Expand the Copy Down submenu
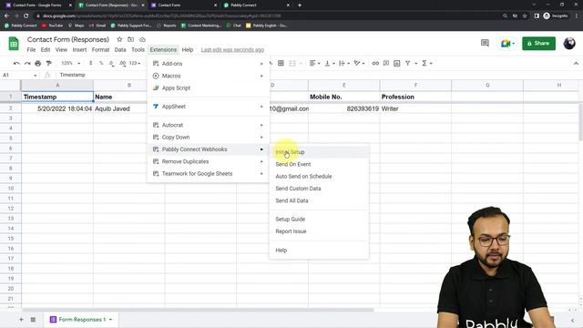This screenshot has width=583, height=328. [x=209, y=138]
